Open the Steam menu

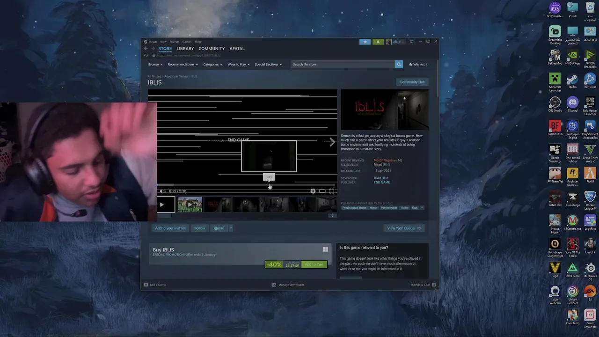[153, 42]
